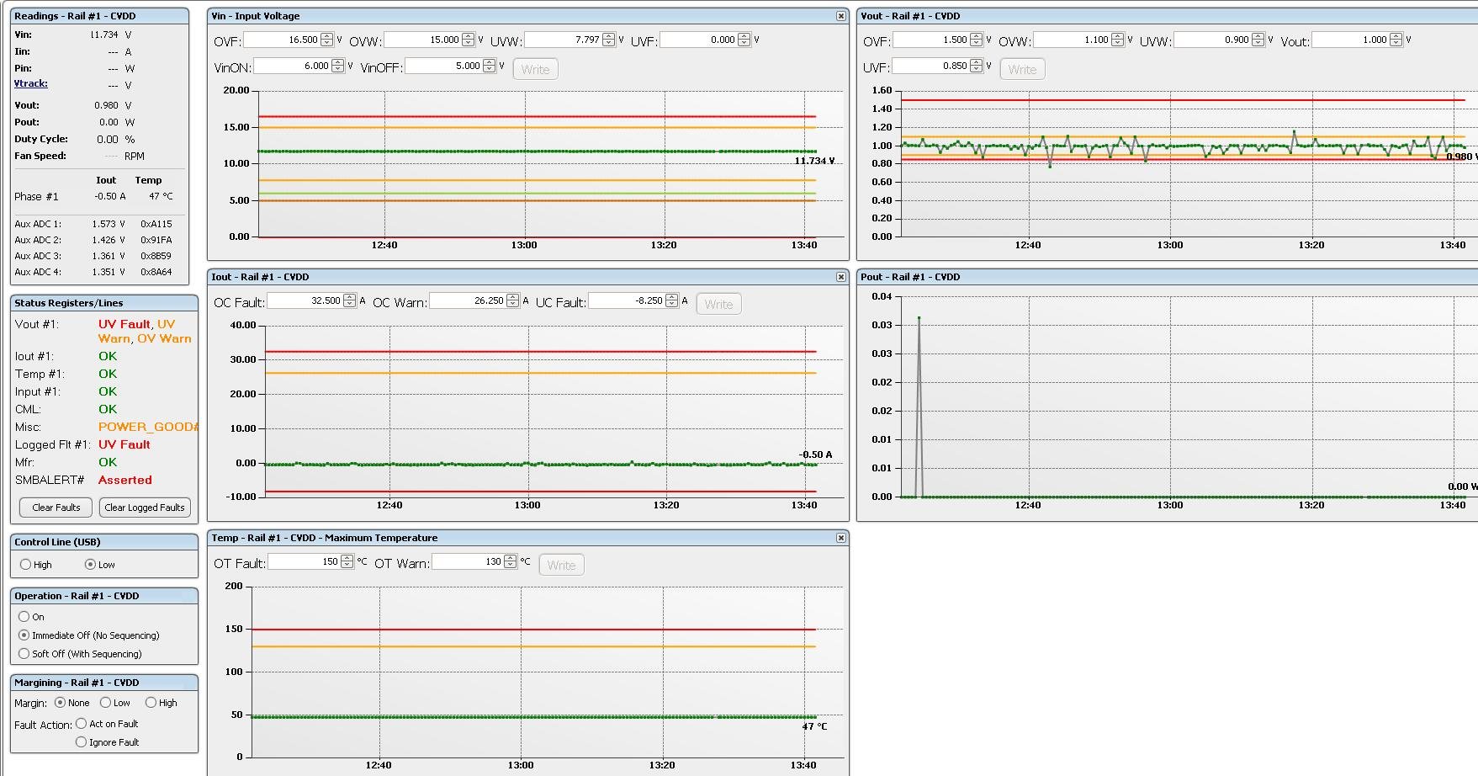
Task: Adjust VinOFF stepper arrows
Action: [490, 66]
